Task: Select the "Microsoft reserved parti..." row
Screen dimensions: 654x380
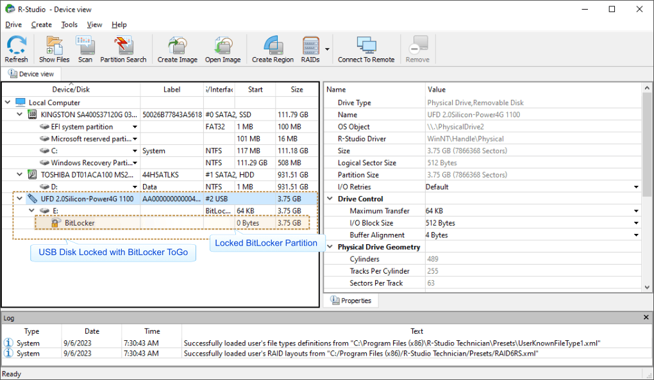Action: pyautogui.click(x=160, y=139)
